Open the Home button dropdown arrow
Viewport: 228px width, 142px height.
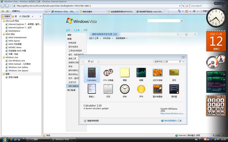tap(183, 11)
